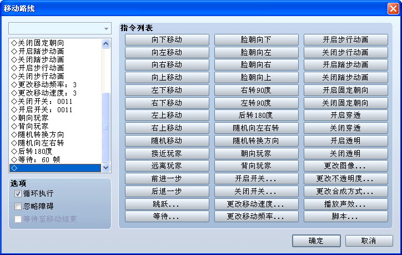Add the 接近玩家 command
This screenshot has width=402, height=255.
[x=167, y=153]
